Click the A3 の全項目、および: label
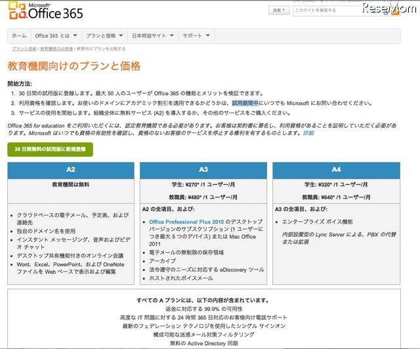The image size is (420, 349). click(x=301, y=209)
